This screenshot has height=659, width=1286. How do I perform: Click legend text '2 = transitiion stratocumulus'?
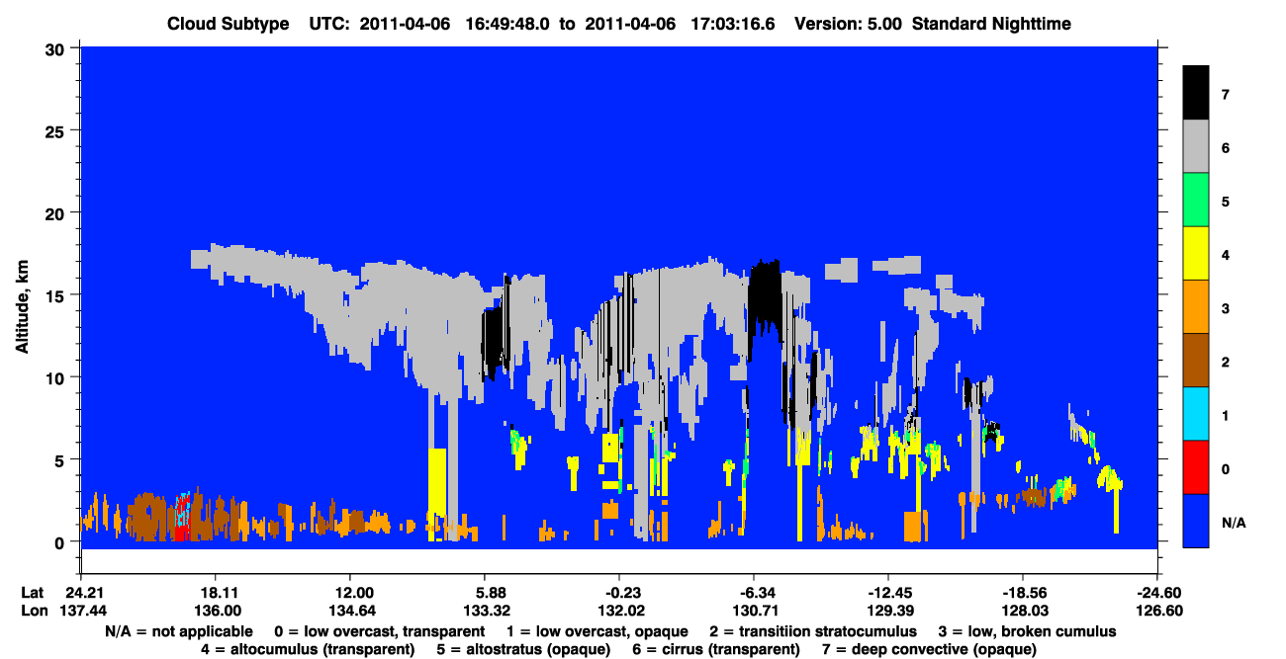pos(815,631)
